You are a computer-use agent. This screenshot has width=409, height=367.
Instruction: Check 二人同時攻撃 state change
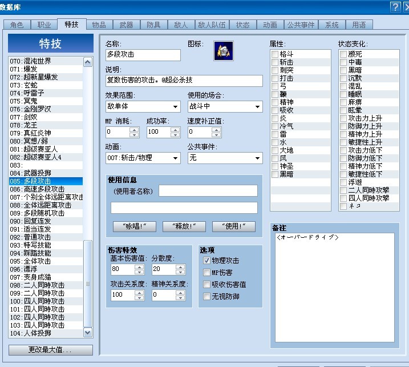[343, 190]
